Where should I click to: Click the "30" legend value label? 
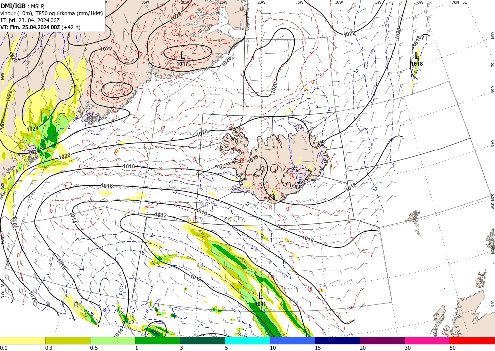[408, 348]
